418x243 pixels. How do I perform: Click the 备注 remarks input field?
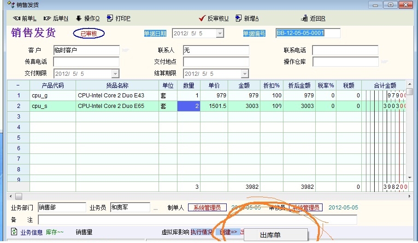click(x=197, y=220)
